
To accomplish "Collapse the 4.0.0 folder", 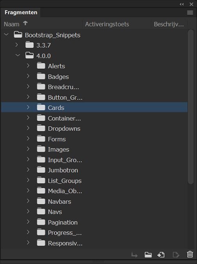I will [18, 55].
